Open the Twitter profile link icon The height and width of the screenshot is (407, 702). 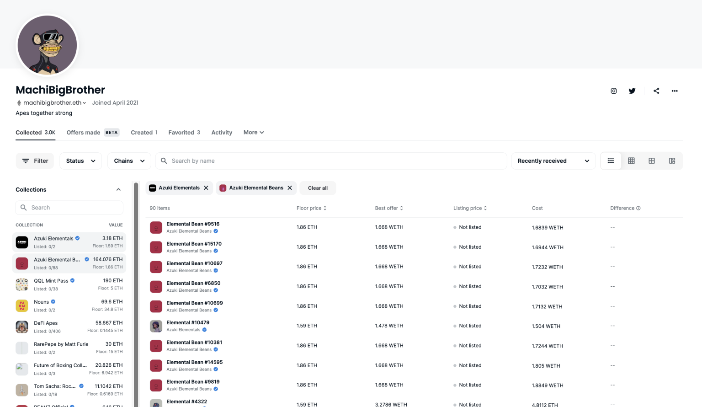(632, 91)
